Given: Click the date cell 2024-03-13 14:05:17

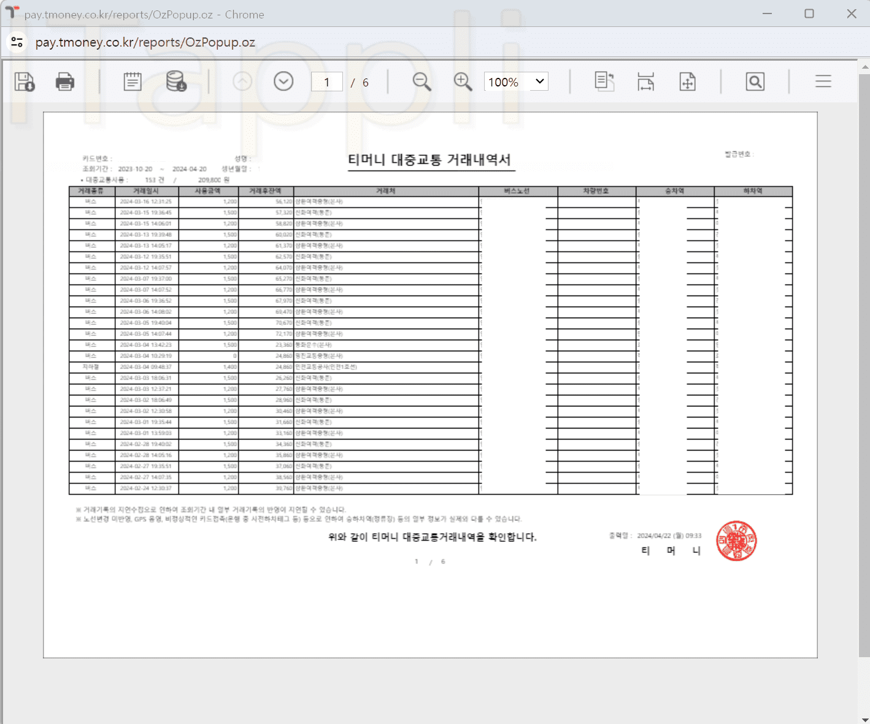Looking at the screenshot, I should pyautogui.click(x=146, y=246).
